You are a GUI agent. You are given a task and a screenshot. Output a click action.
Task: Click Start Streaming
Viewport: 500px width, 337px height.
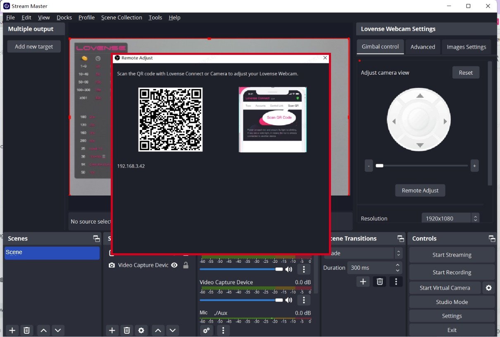tap(452, 255)
